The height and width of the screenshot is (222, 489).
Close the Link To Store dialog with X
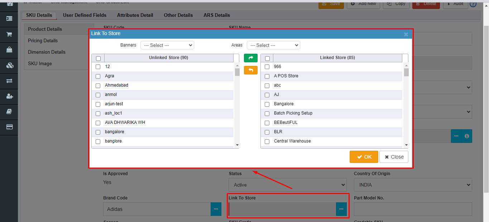tap(406, 34)
